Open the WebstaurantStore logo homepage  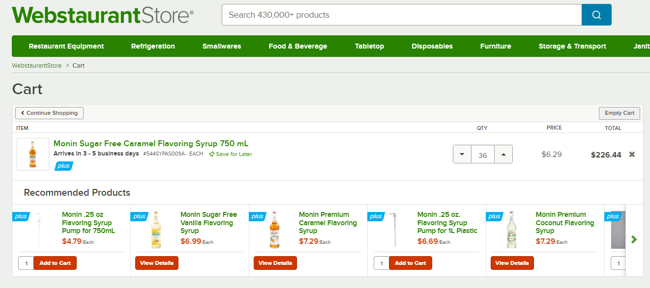103,15
